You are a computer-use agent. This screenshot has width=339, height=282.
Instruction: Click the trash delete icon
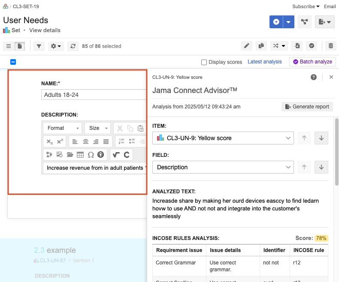click(330, 46)
